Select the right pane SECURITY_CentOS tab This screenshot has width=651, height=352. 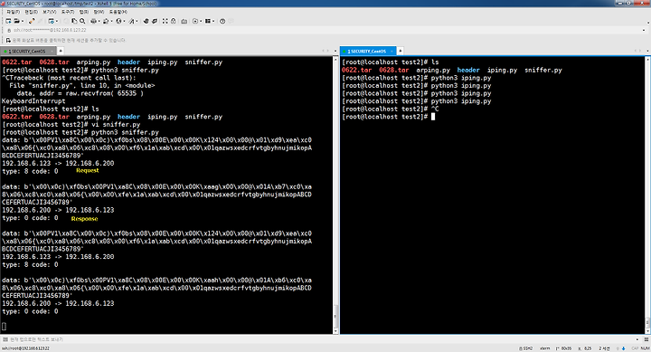[x=367, y=51]
